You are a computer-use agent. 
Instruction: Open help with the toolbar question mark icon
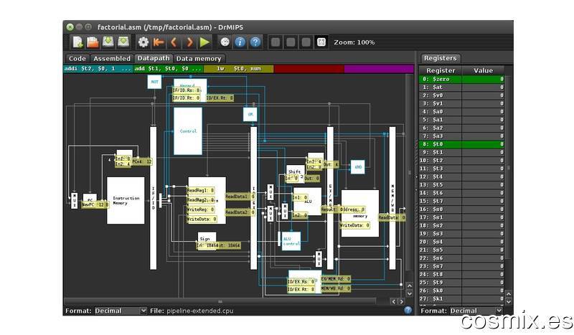pyautogui.click(x=255, y=42)
